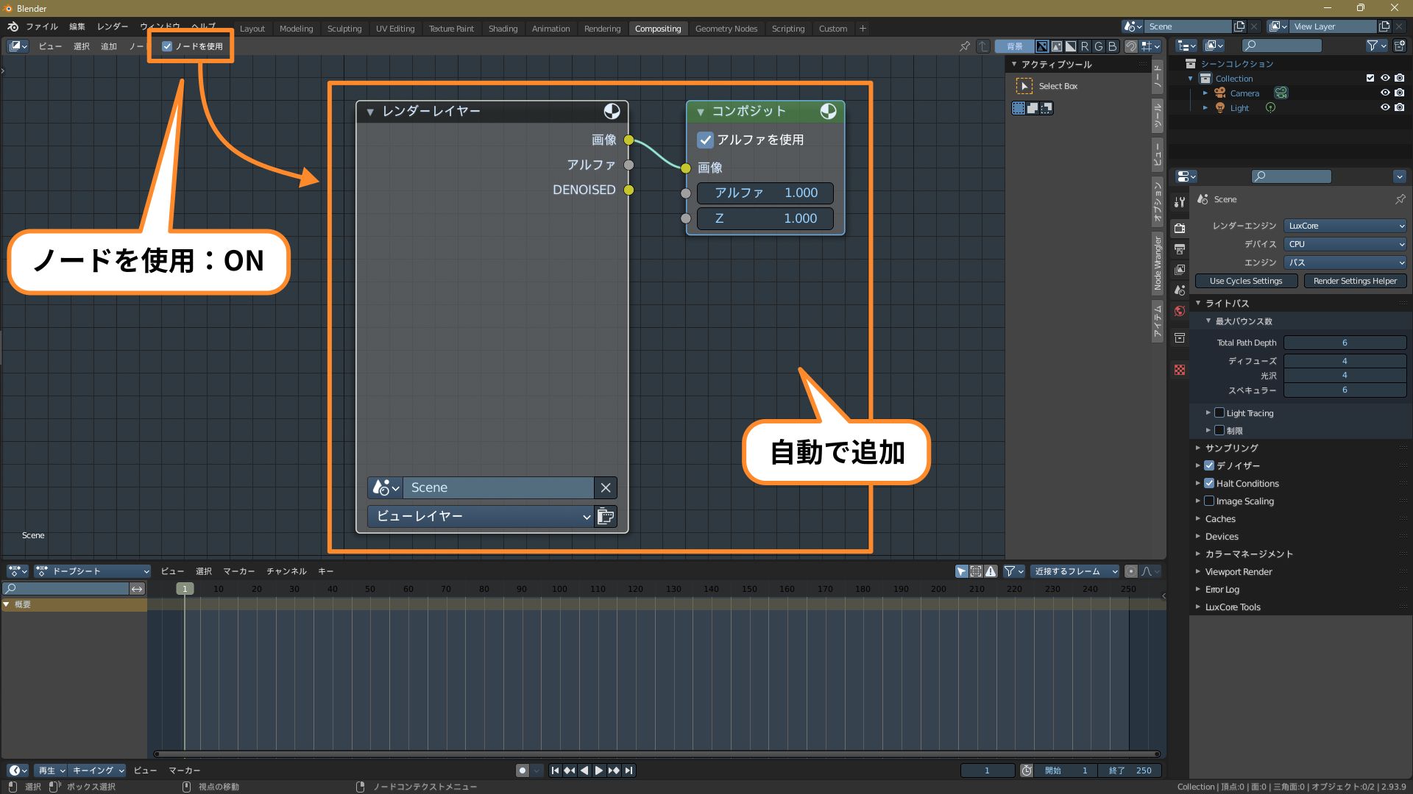Select the Subtract selection mode
The height and width of the screenshot is (794, 1413).
[x=1047, y=108]
